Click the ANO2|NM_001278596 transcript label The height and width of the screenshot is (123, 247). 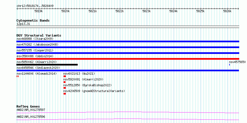pyautogui.click(x=31, y=117)
